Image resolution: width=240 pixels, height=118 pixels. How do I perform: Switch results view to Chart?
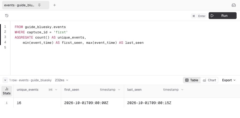(x=209, y=80)
